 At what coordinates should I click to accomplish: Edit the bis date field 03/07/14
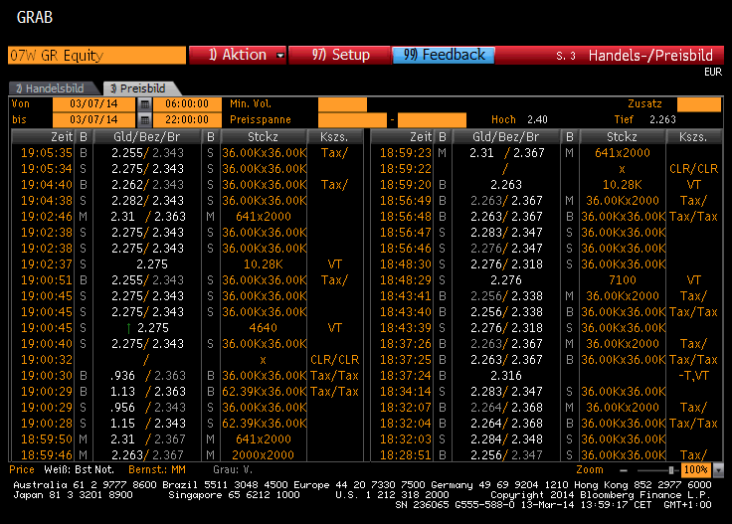tap(93, 120)
